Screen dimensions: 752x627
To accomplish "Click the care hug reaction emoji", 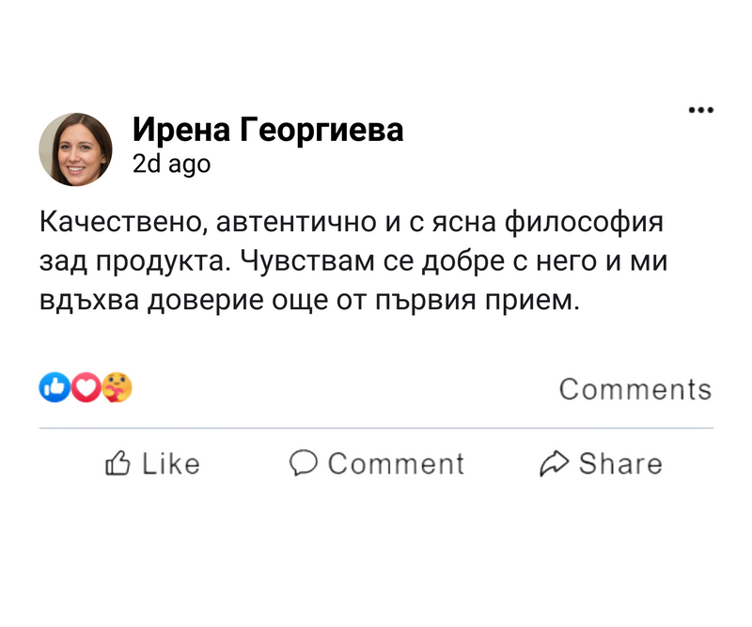I will [x=117, y=386].
